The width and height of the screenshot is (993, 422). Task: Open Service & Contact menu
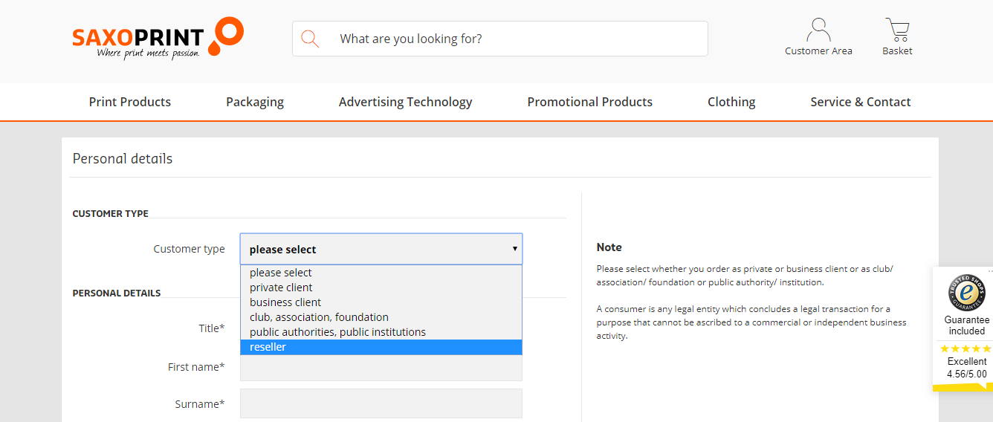pos(861,102)
